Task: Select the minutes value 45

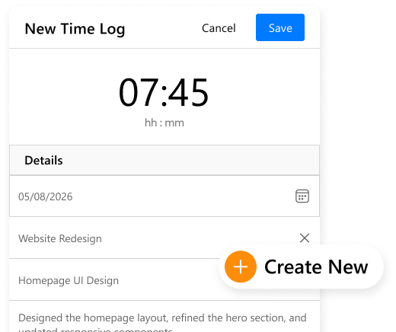Action: [188, 92]
